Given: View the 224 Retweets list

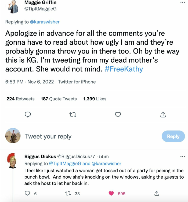Looking at the screenshot, I should (x=20, y=99).
